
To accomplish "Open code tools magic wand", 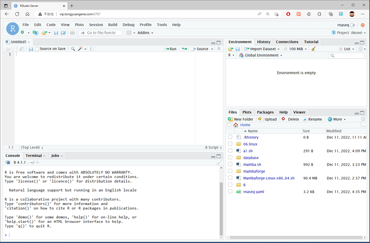I will [80, 49].
